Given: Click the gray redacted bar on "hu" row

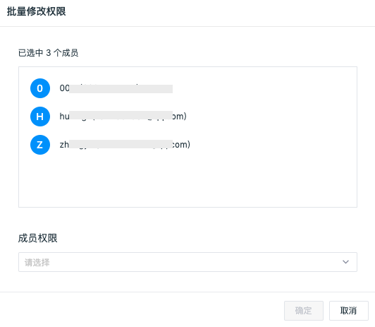Looking at the screenshot, I should click(121, 115).
